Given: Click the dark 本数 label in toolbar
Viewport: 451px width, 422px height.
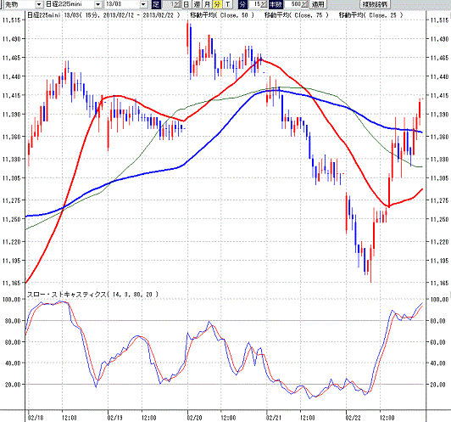Looking at the screenshot, I should (x=276, y=4).
